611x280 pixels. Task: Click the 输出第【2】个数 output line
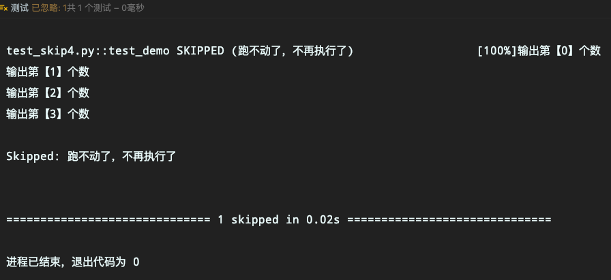click(48, 93)
